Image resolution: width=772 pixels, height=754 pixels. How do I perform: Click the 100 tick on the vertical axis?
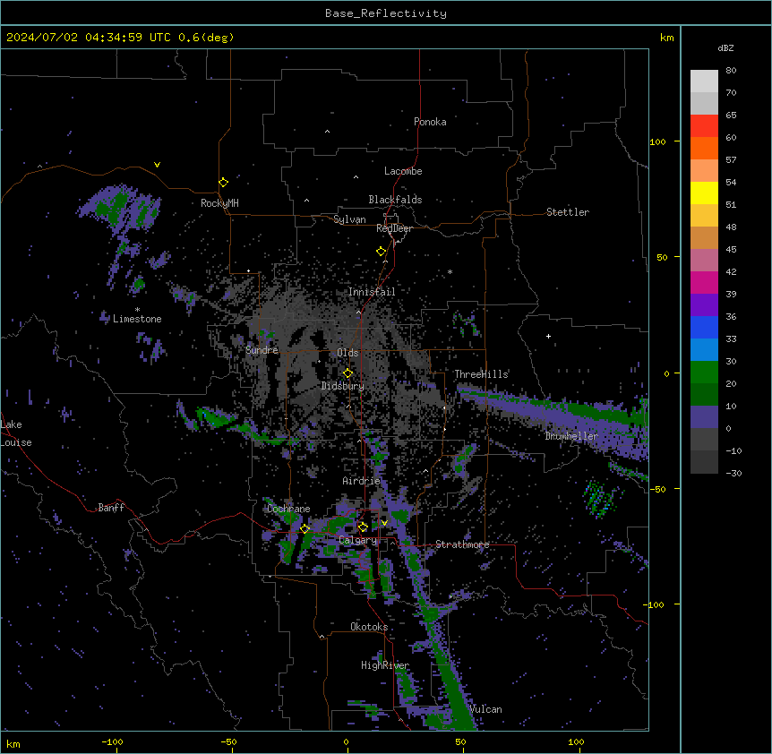pos(657,141)
